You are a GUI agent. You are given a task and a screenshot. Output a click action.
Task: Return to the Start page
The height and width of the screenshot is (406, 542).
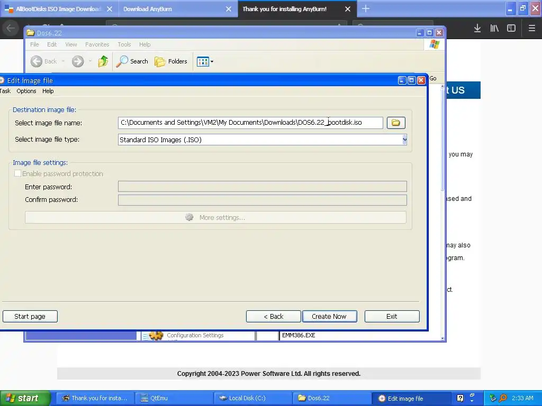point(30,316)
